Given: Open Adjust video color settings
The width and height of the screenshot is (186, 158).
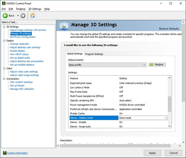Looking at the screenshot, I should (x=24, y=72).
